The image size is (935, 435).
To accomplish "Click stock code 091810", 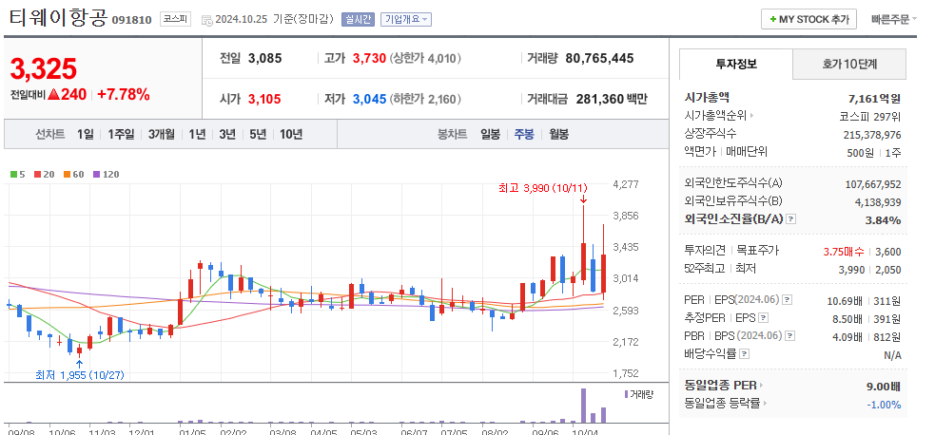I will [132, 20].
